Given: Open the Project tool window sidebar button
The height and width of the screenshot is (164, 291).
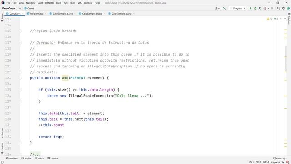Looking at the screenshot, I should pos(2,17).
